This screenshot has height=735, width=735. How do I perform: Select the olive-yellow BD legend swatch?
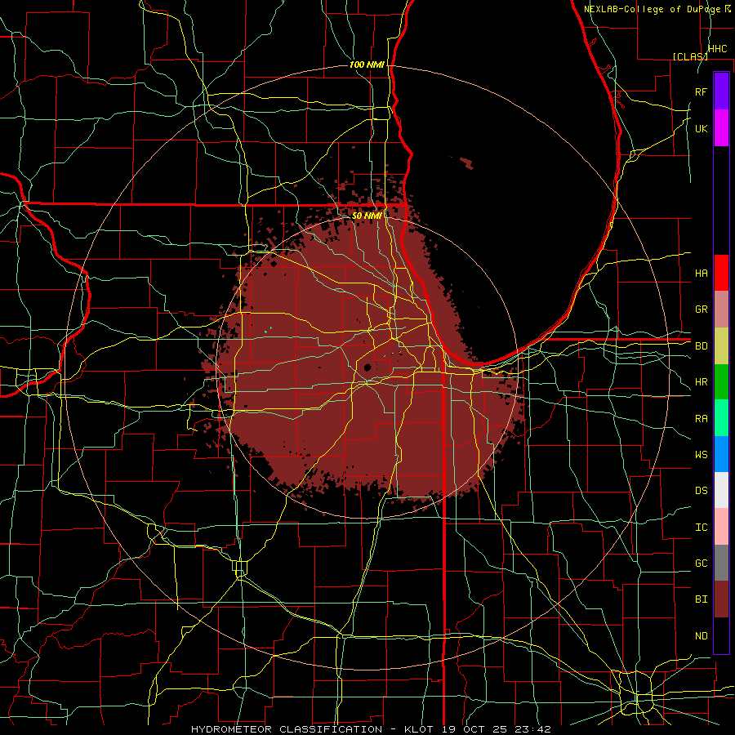point(721,345)
